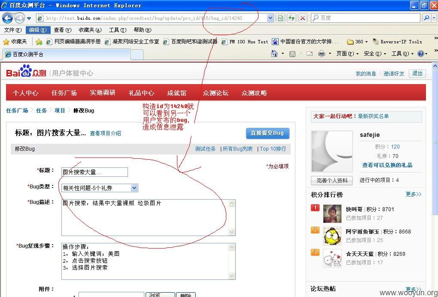
Task: Open FM 100 Hue Test favorite
Action: (244, 42)
